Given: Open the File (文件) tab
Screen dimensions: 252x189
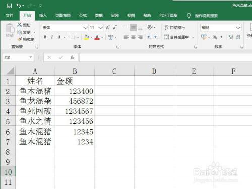Looking at the screenshot, I should pyautogui.click(x=9, y=16).
